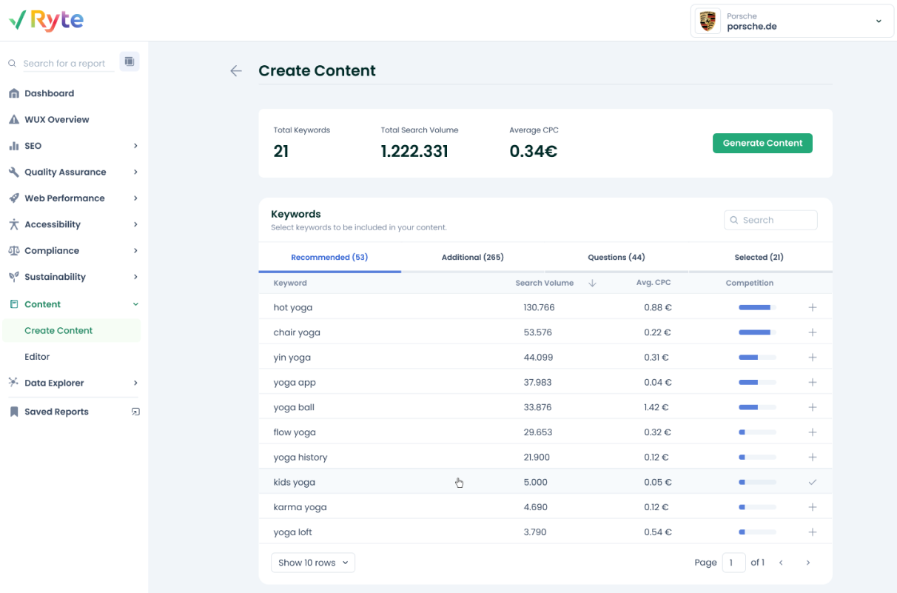
Task: Click the Keyword column header
Action: click(x=290, y=283)
